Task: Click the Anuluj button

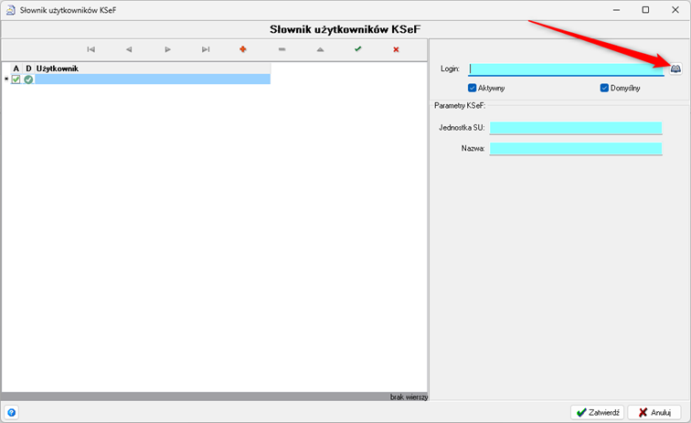Action: (654, 412)
